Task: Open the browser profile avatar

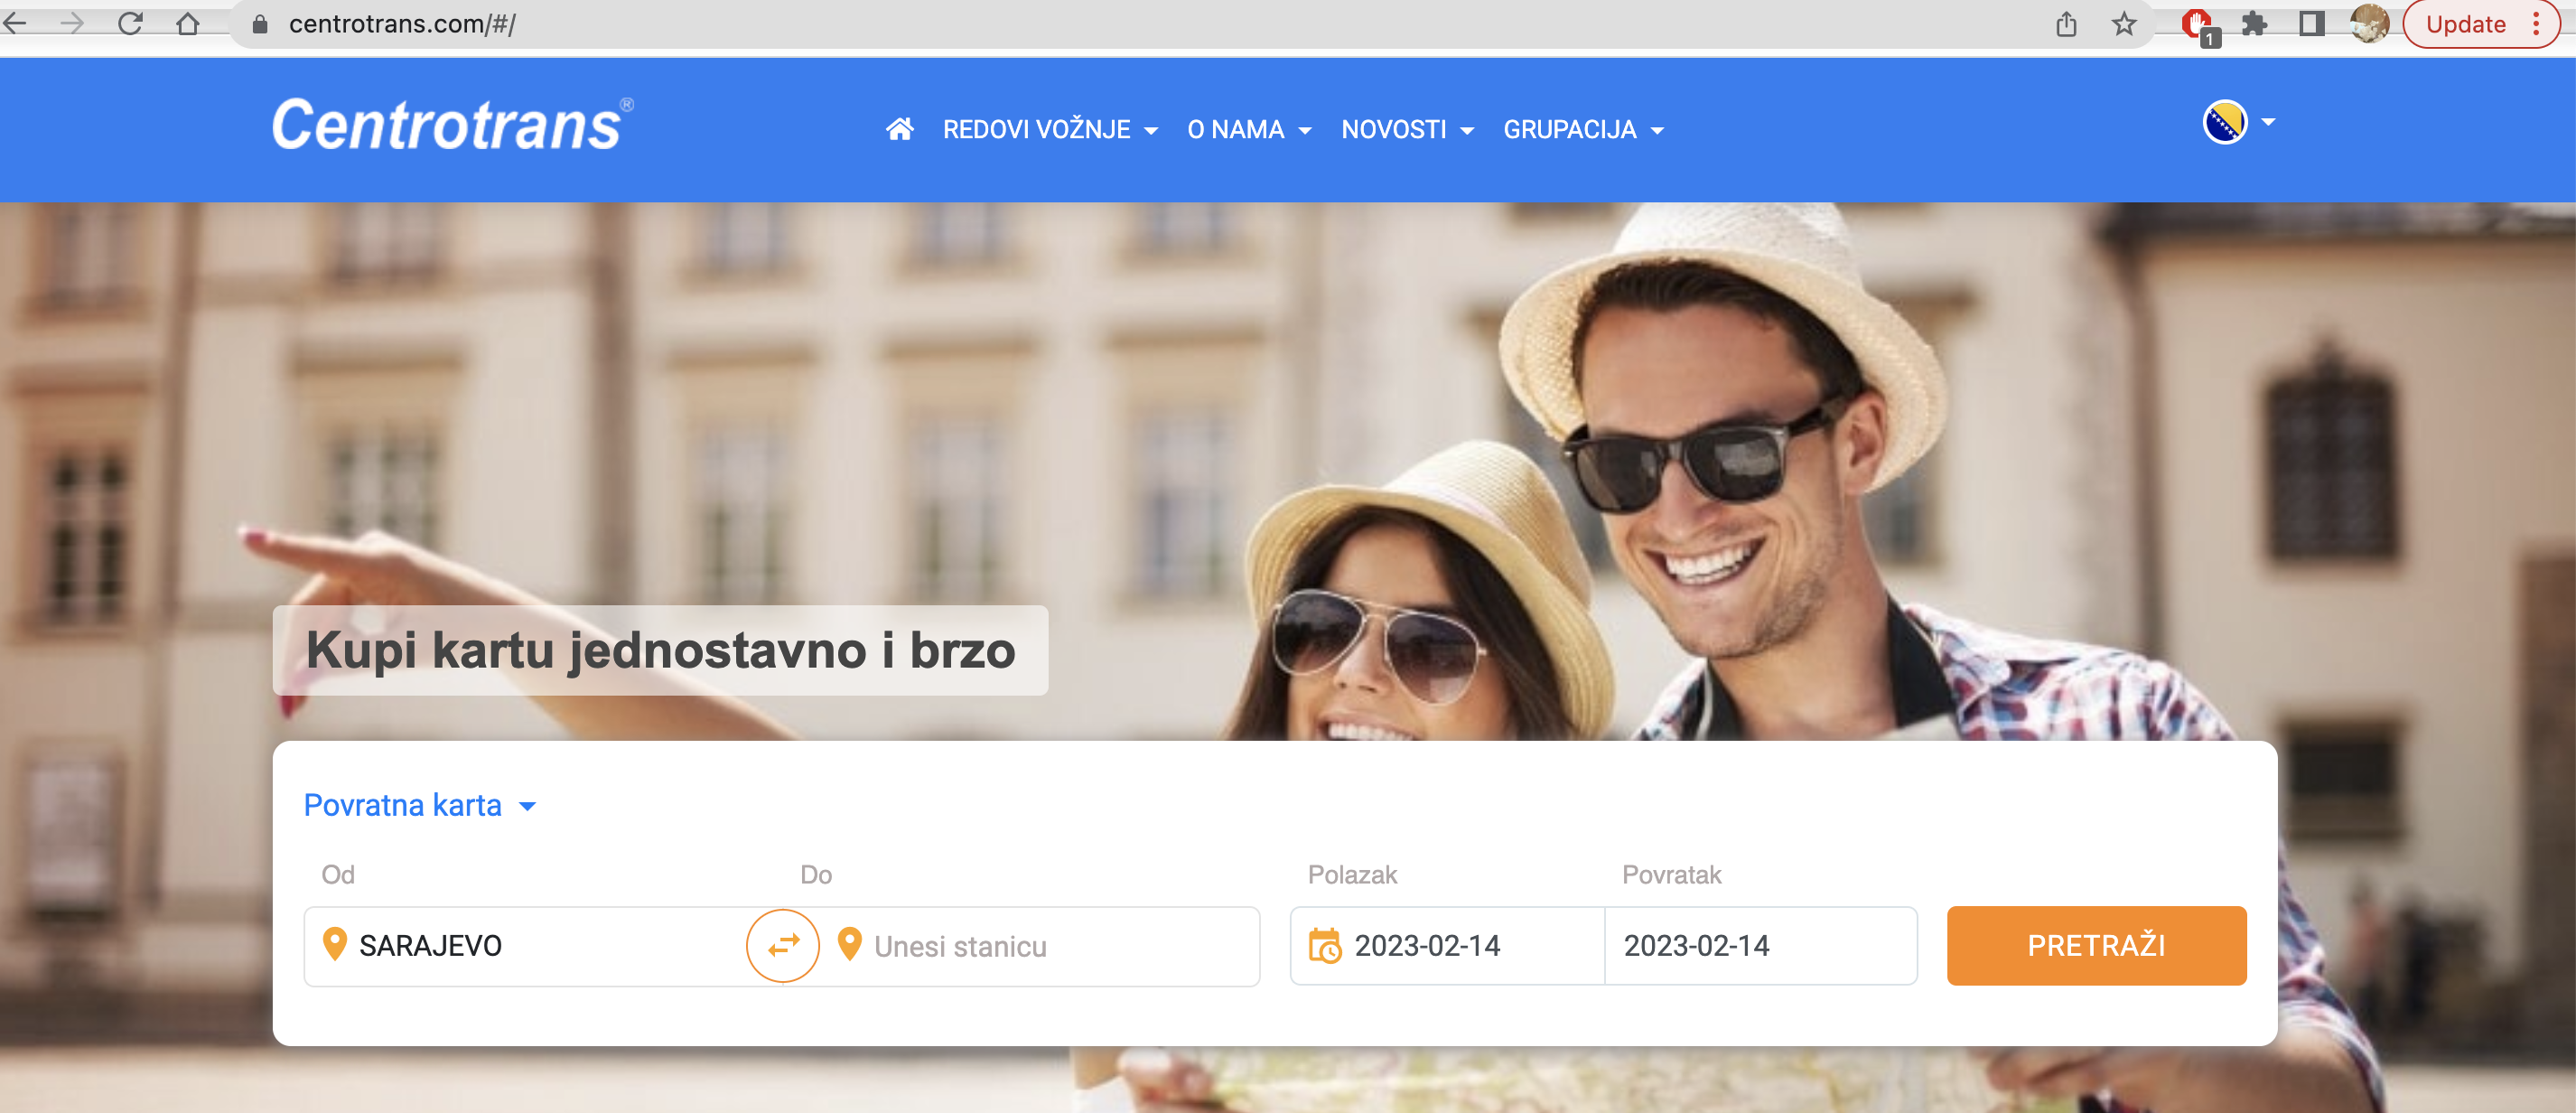Action: point(2368,24)
